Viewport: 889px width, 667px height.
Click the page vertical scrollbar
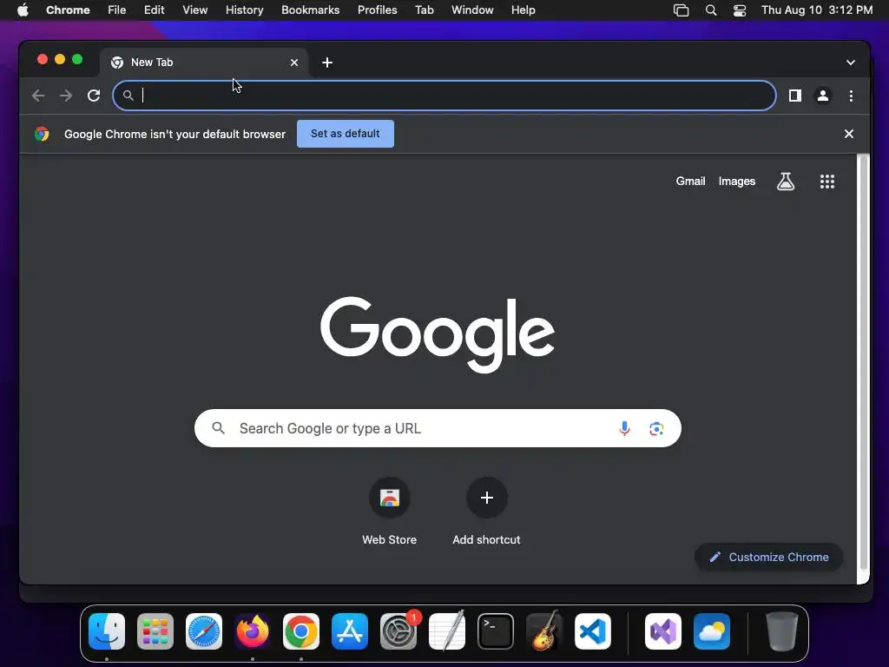click(x=864, y=363)
